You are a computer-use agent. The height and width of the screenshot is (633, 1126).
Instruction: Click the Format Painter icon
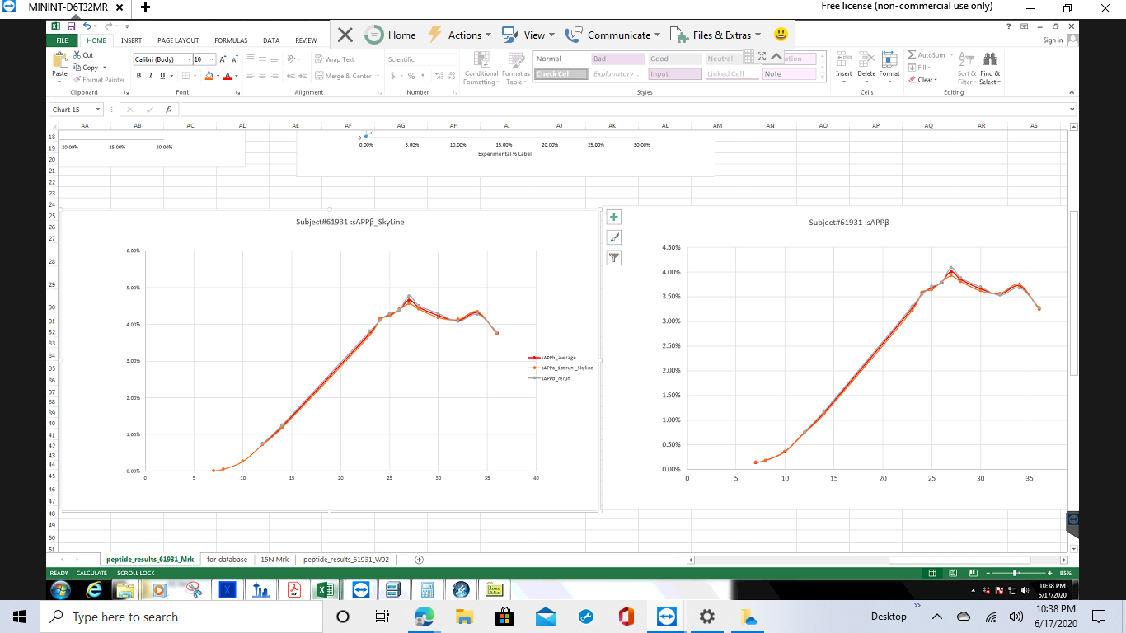pos(77,80)
